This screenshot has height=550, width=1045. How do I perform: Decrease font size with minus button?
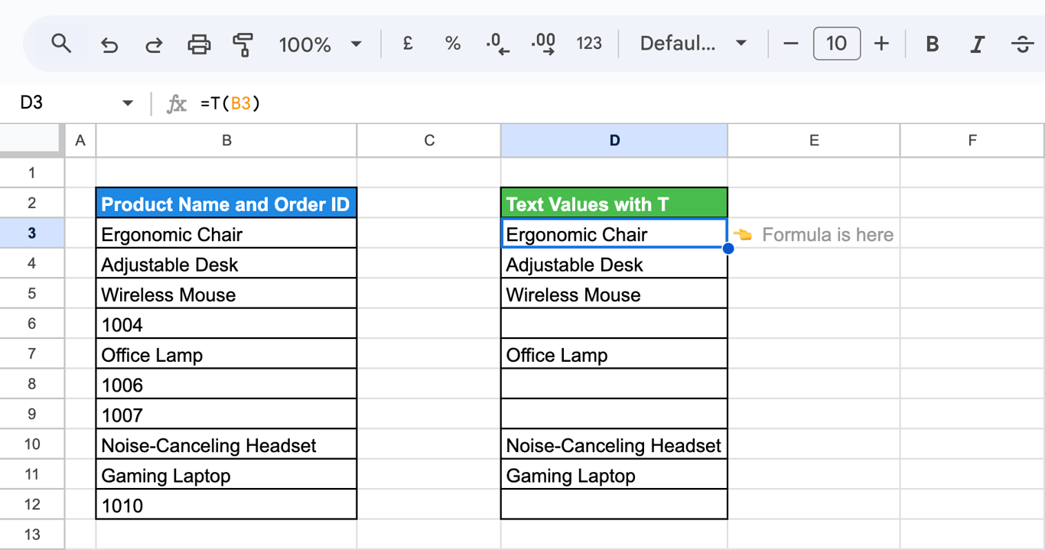click(x=791, y=44)
